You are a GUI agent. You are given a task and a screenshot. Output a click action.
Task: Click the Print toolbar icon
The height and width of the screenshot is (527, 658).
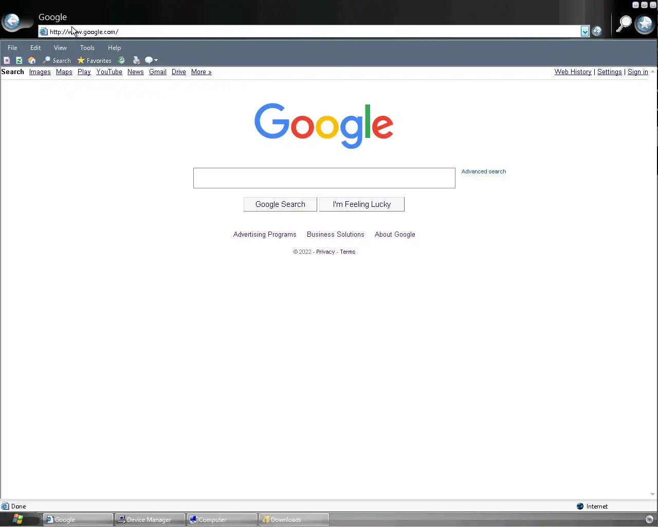point(136,60)
